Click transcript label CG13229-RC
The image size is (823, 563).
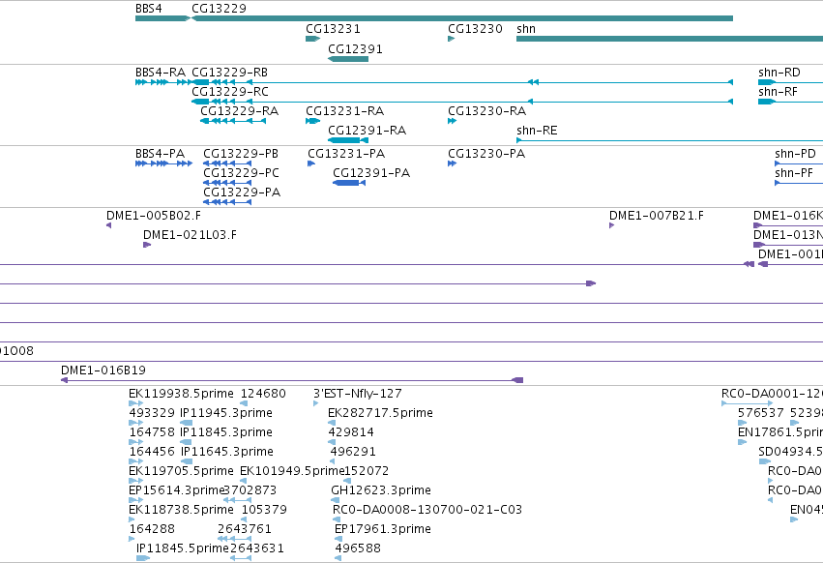pyautogui.click(x=230, y=92)
